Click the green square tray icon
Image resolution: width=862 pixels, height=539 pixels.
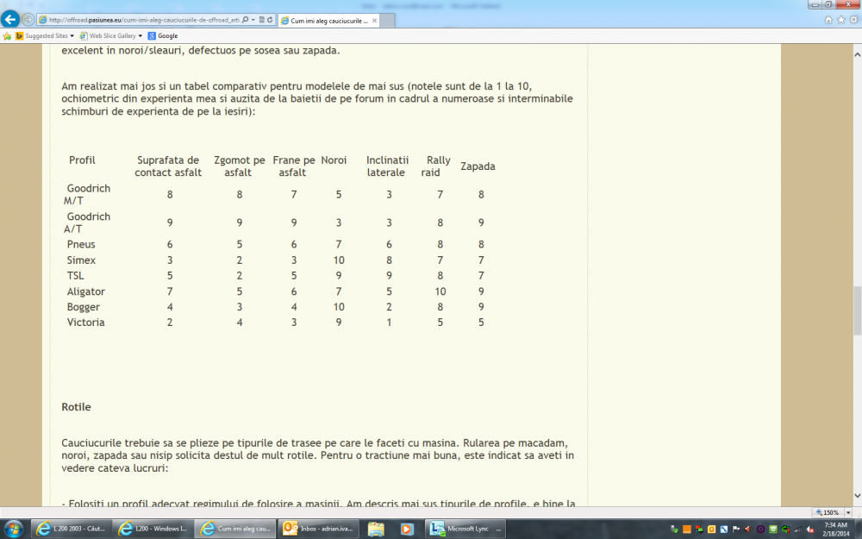(x=772, y=530)
